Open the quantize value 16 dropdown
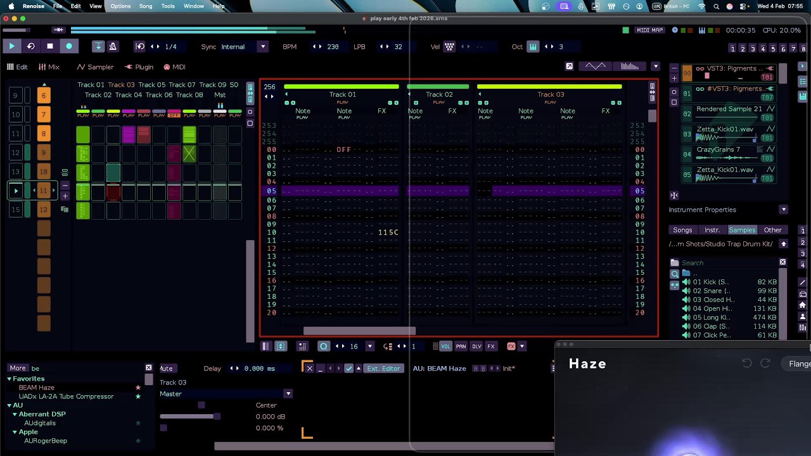This screenshot has height=456, width=811. 369,346
